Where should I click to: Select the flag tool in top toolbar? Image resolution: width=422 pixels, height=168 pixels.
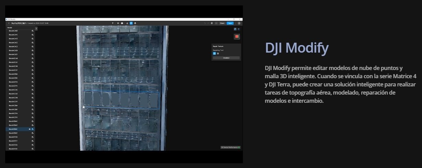113,23
